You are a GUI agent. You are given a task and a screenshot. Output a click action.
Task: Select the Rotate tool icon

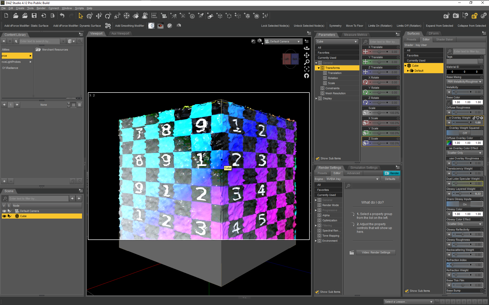click(x=108, y=16)
